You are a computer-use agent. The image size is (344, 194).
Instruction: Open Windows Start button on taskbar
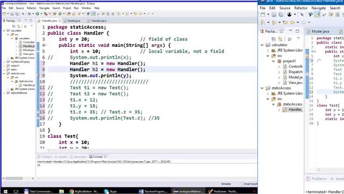(x=5, y=191)
